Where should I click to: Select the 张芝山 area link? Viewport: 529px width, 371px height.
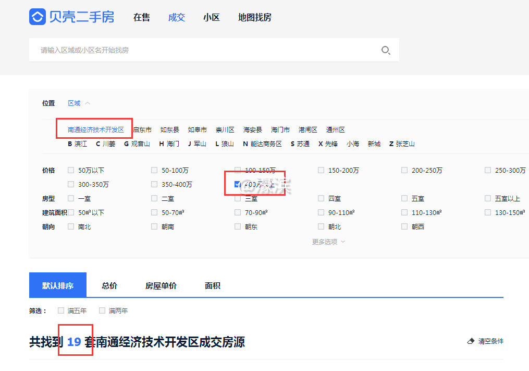(406, 143)
